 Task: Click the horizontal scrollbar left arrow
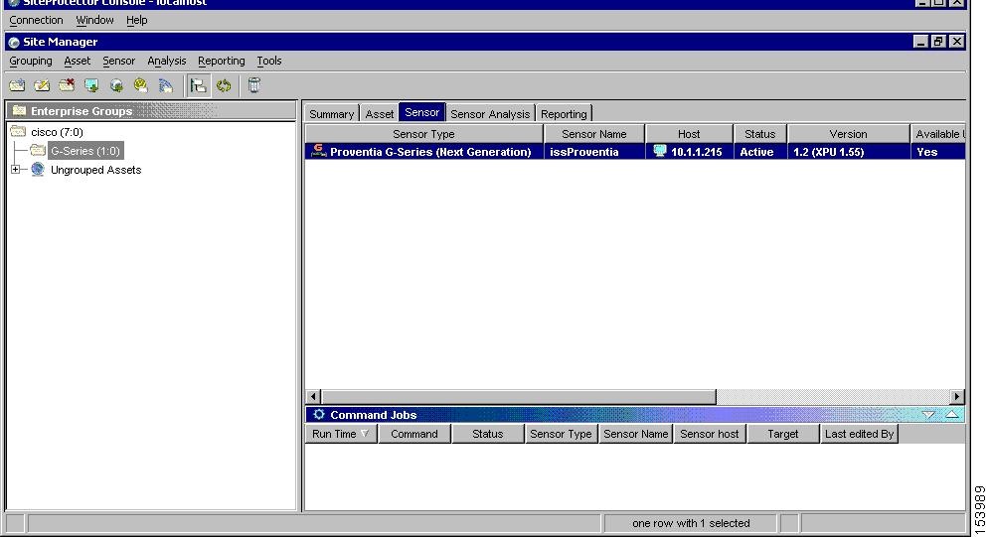click(x=313, y=397)
